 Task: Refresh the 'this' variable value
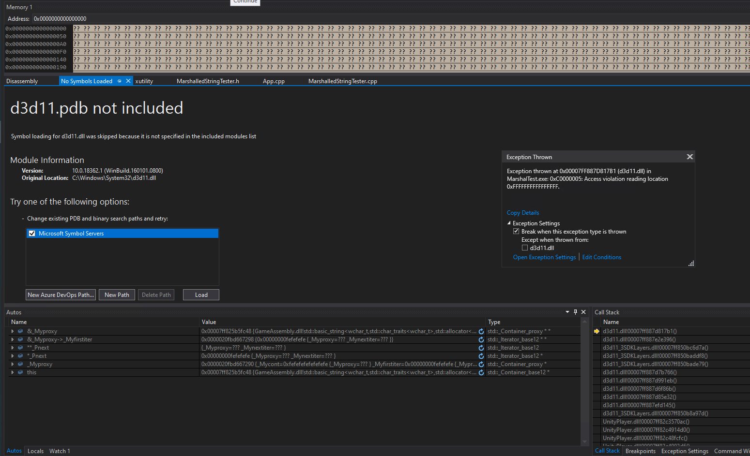[481, 372]
